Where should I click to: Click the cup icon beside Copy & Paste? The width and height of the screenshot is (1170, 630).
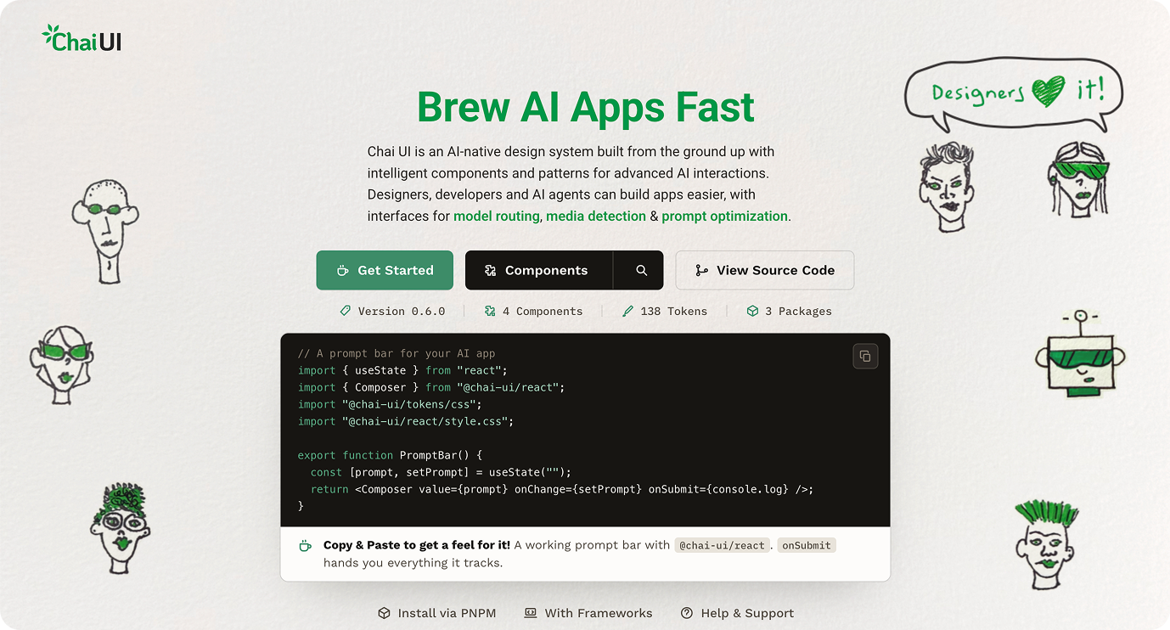tap(305, 546)
